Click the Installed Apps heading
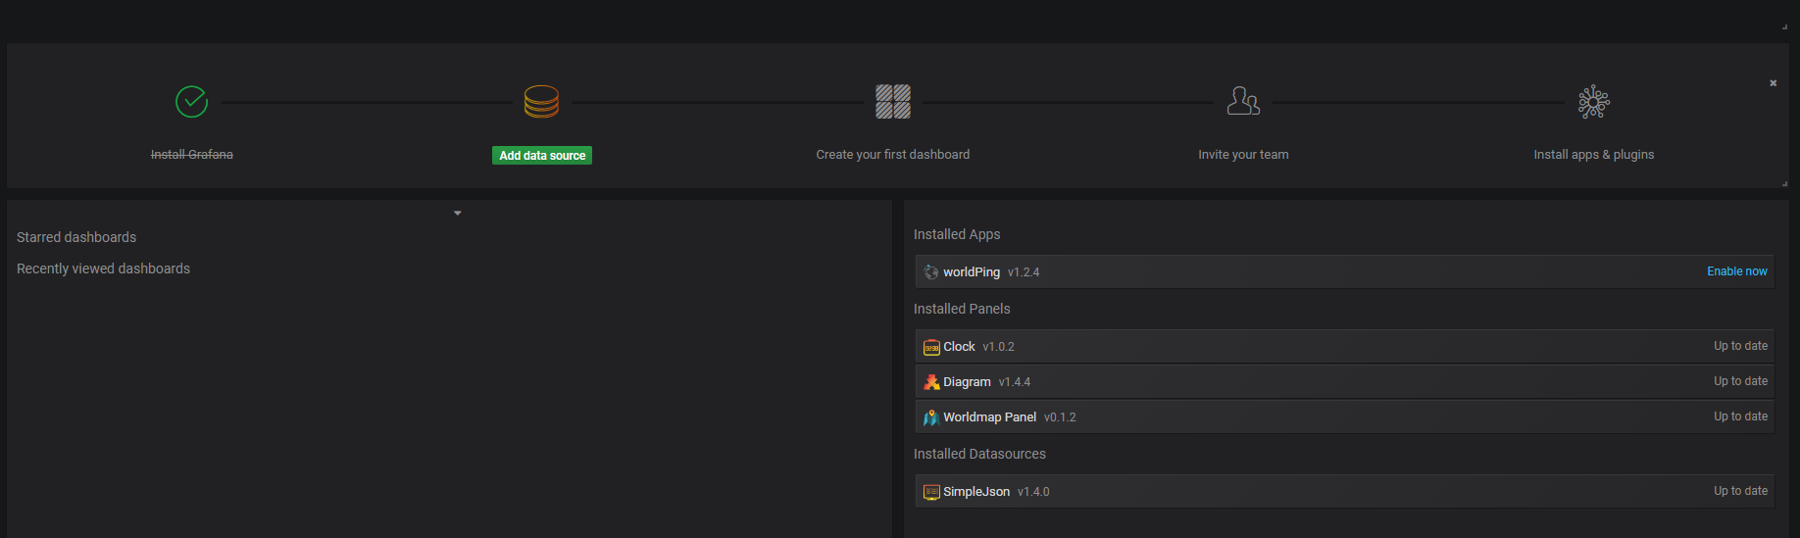 [957, 234]
